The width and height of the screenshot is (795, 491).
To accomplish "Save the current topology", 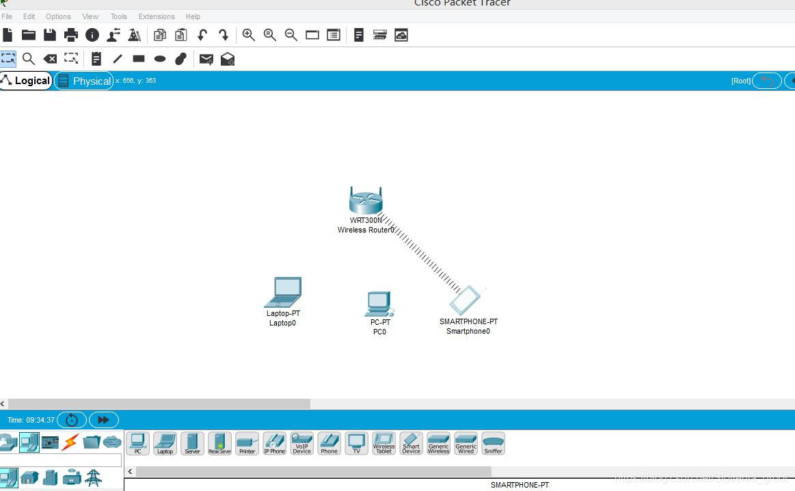I will (50, 35).
